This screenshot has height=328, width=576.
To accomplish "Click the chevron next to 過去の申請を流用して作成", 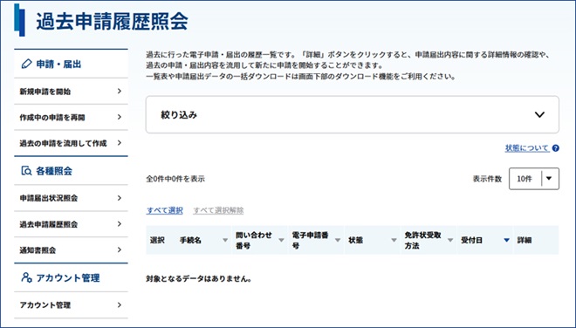I will (120, 143).
